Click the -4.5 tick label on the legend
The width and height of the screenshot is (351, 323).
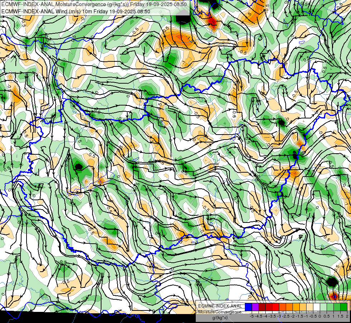(258, 316)
